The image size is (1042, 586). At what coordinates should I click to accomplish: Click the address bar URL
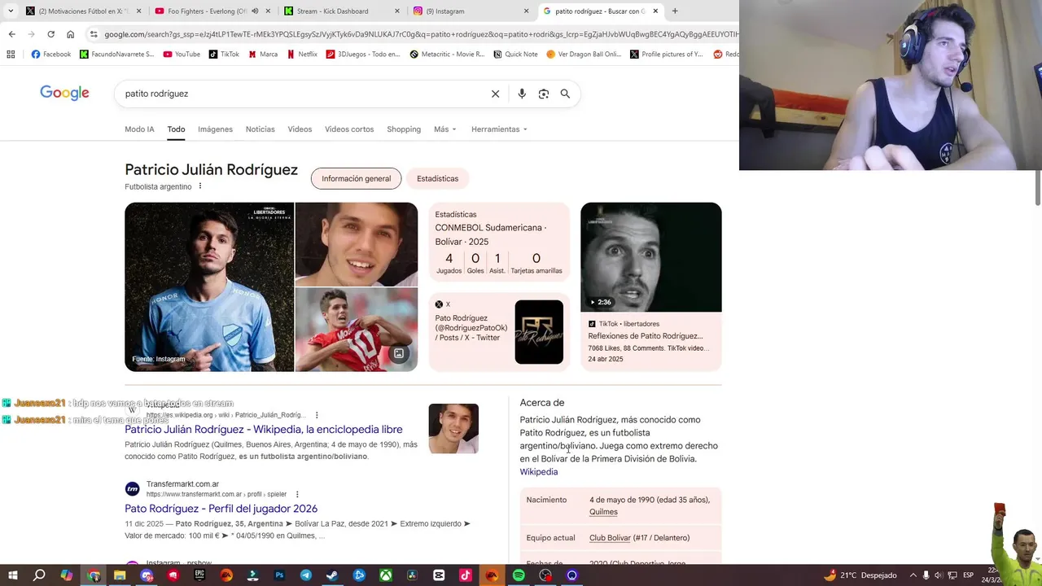[x=422, y=34]
